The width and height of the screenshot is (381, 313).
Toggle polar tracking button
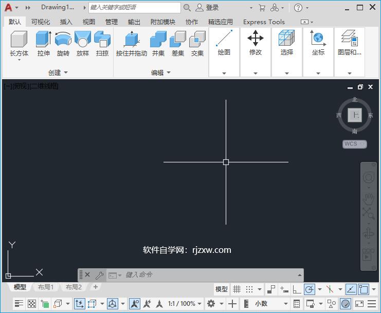click(310, 289)
